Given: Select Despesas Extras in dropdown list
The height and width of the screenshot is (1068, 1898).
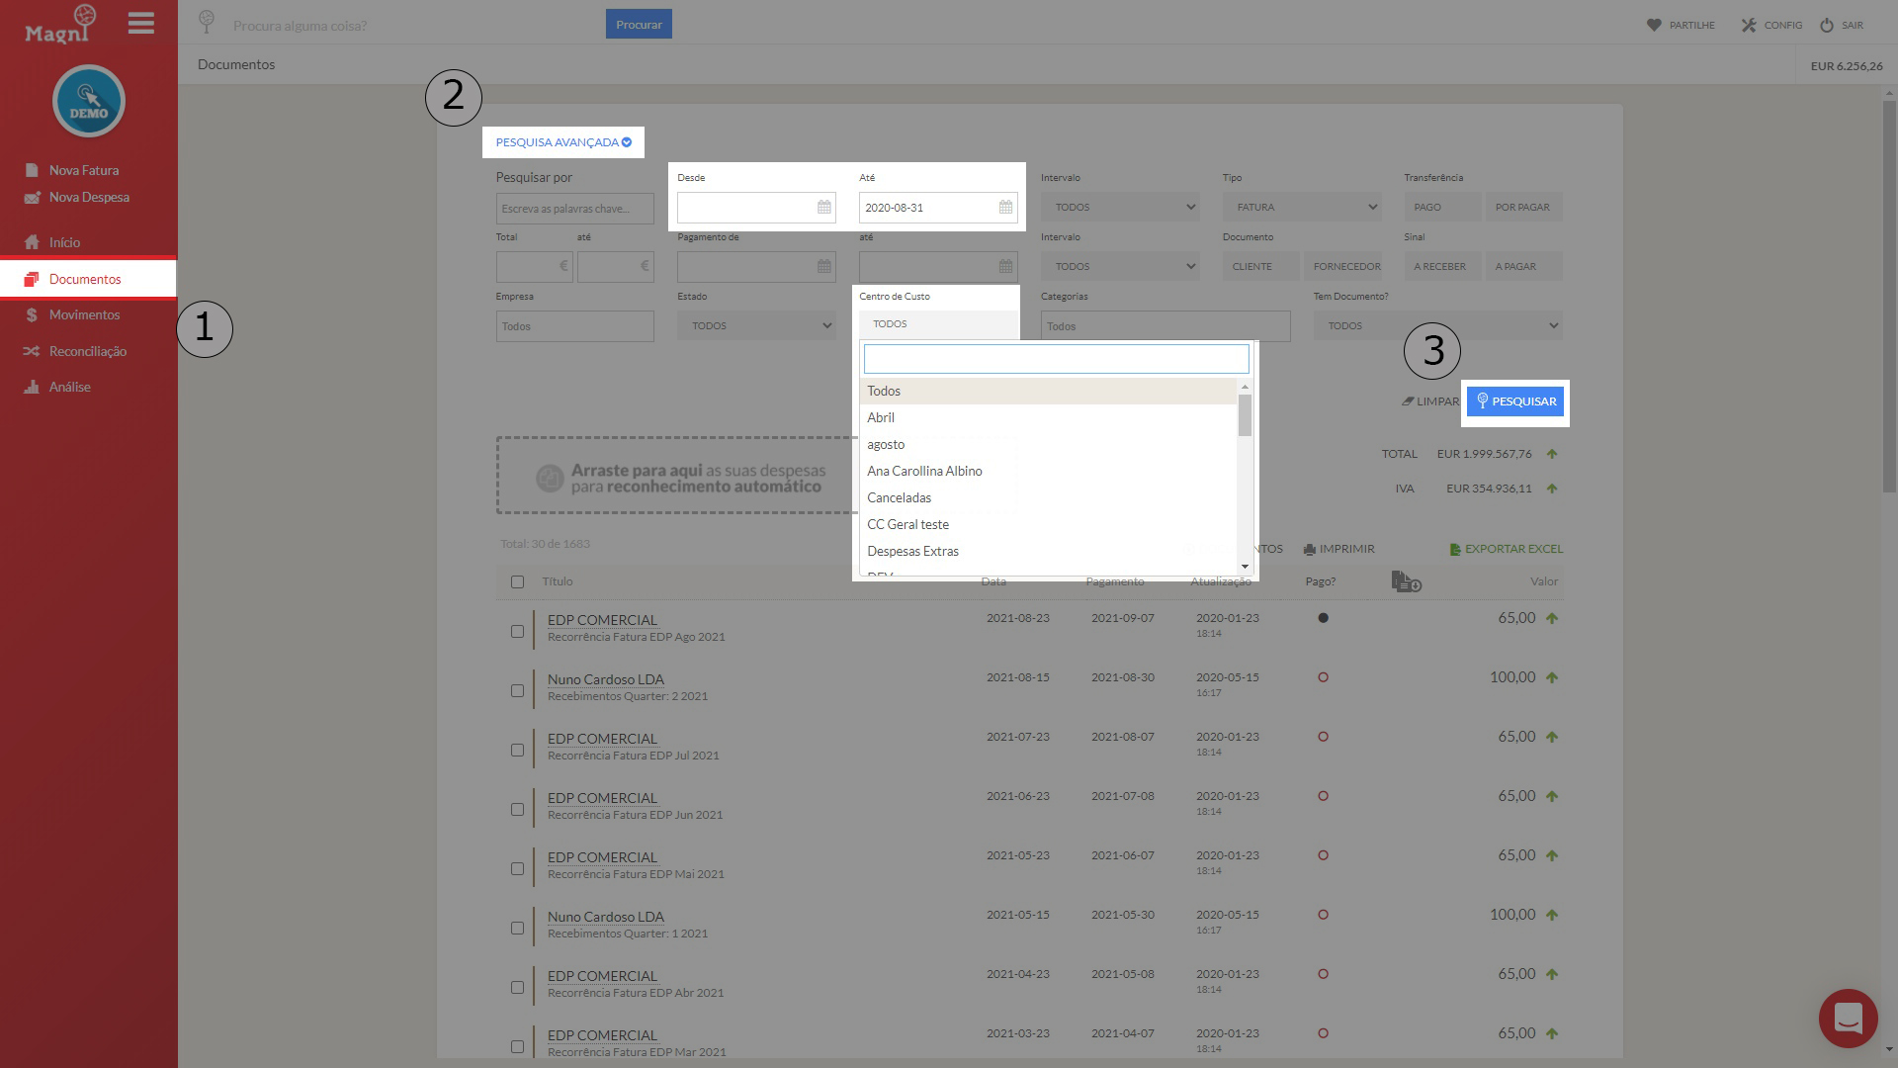Looking at the screenshot, I should [x=1048, y=551].
